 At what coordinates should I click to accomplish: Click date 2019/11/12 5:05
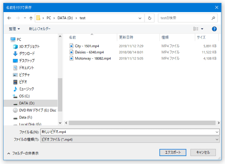[131, 58]
